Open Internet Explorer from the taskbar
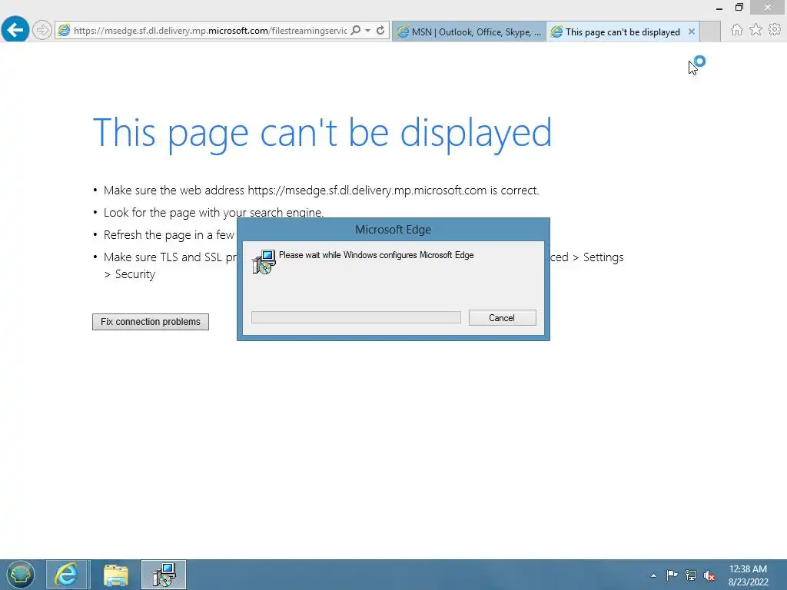The image size is (787, 590). pyautogui.click(x=66, y=575)
